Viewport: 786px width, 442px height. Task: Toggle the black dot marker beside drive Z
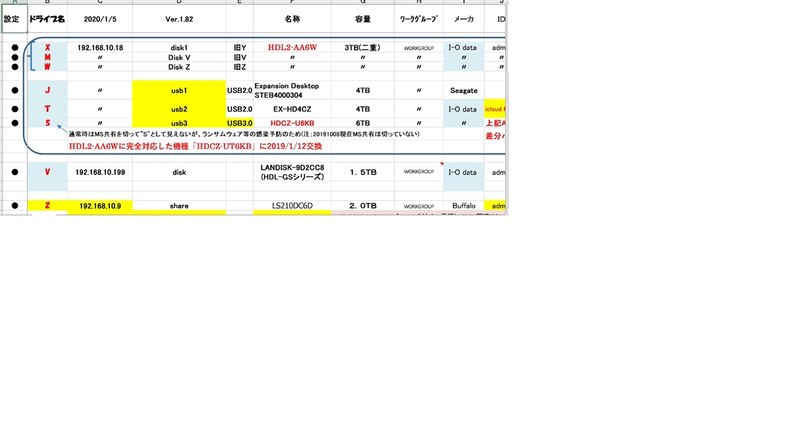(14, 206)
